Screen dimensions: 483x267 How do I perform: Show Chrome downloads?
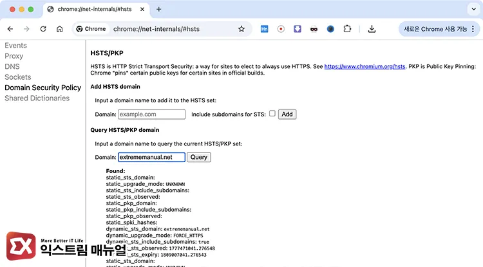(372, 29)
